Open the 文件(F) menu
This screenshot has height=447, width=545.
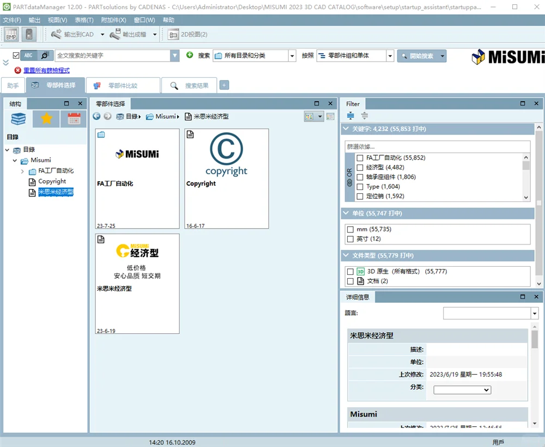[x=12, y=20]
